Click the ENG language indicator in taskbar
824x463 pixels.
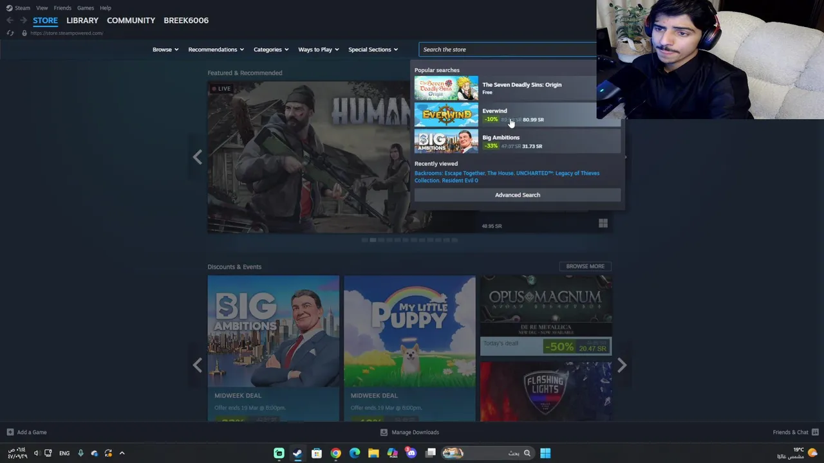pyautogui.click(x=64, y=453)
